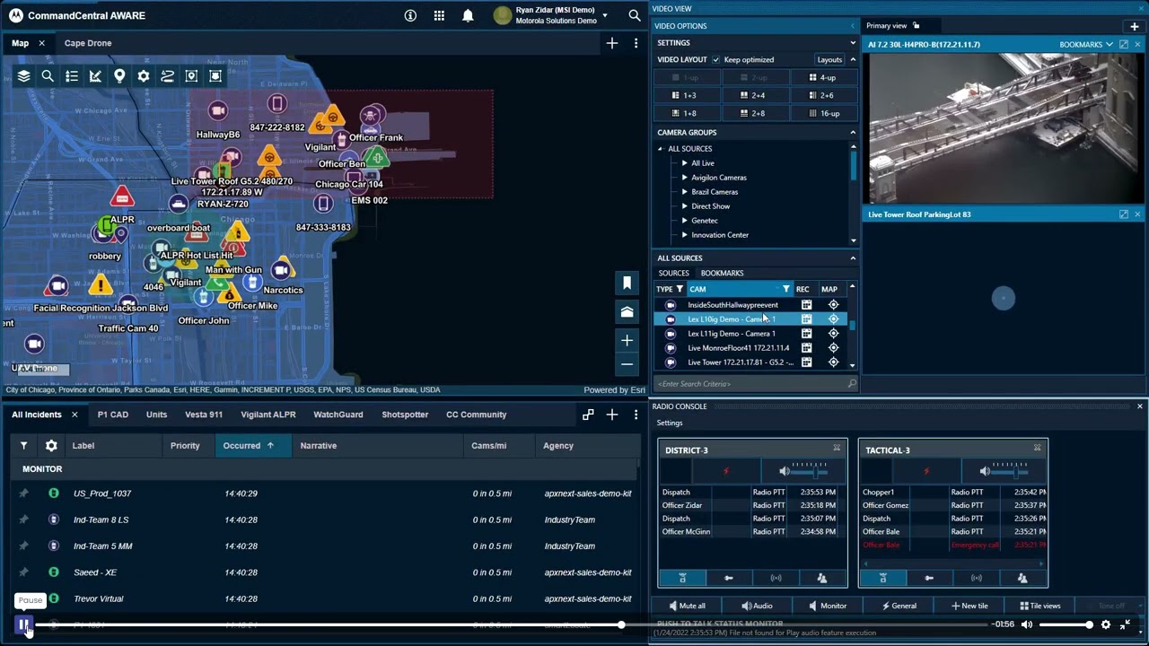Open recordings for InsideSouthHallwaypreevent camera
Screen dimensions: 1149x646
pyautogui.click(x=806, y=305)
